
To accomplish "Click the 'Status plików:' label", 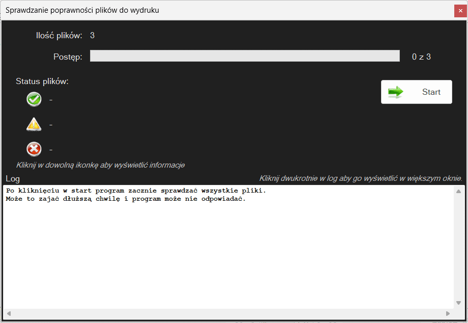I will (x=42, y=81).
